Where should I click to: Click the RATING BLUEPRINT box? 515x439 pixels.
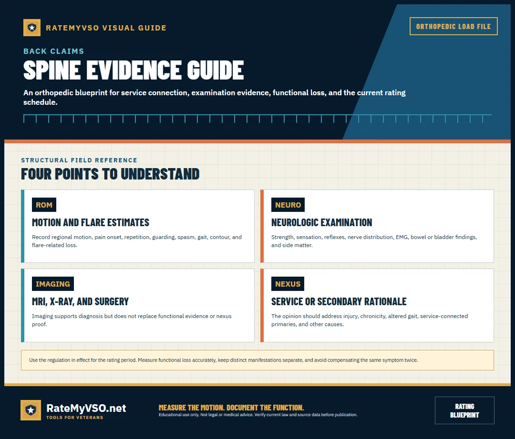pyautogui.click(x=464, y=410)
